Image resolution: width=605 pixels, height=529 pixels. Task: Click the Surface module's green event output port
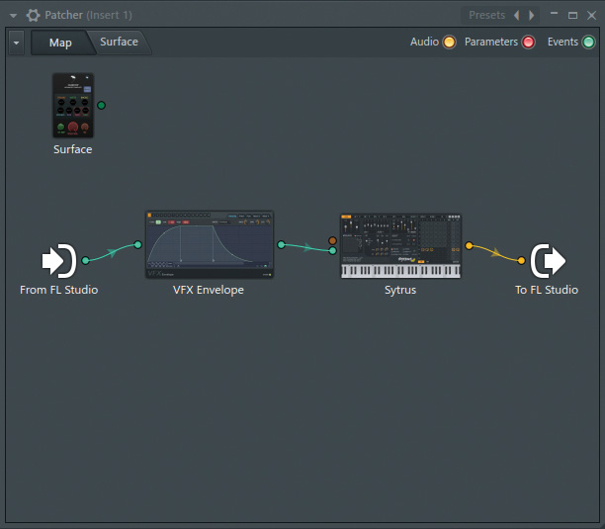coord(101,106)
